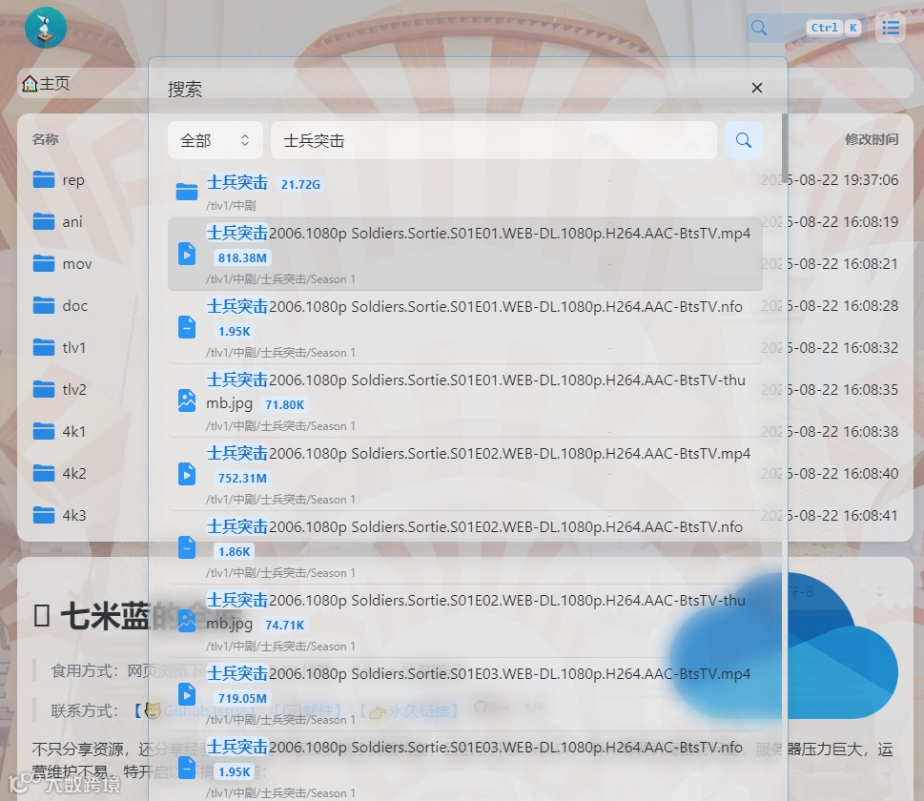This screenshot has width=924, height=801.
Task: Click file icon of S01E01 nfo
Action: pos(187,327)
